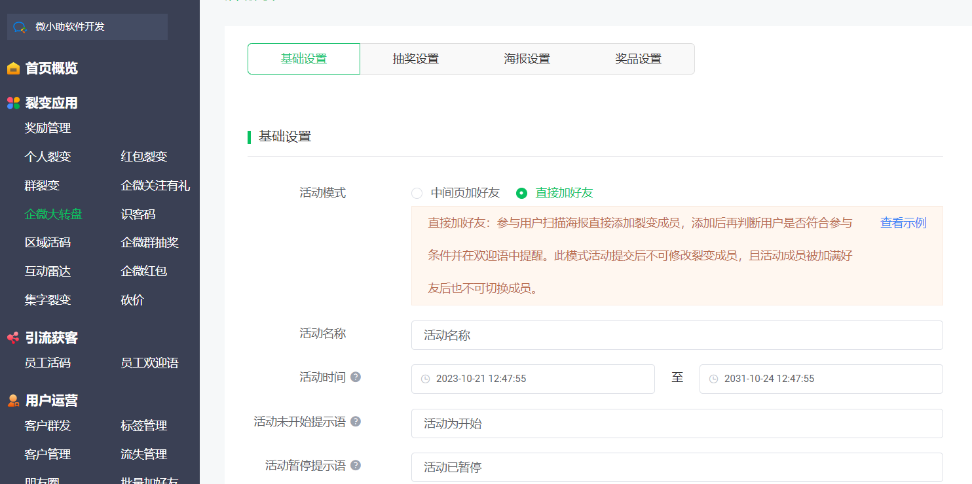Viewport: 972px width, 484px height.
Task: Open the end date picker 2031-10-24
Action: (821, 379)
